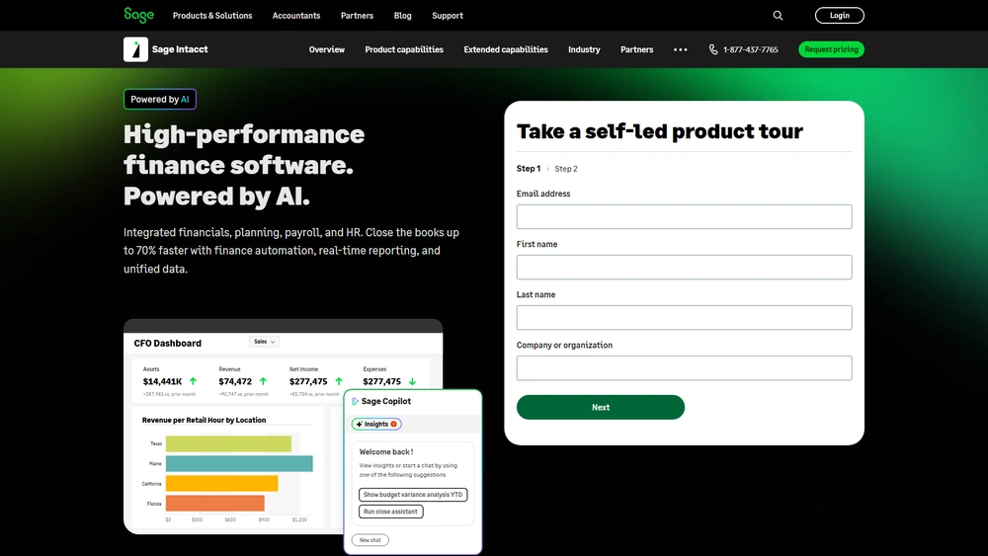Click the New chat button
The image size is (988, 556).
[x=370, y=539]
